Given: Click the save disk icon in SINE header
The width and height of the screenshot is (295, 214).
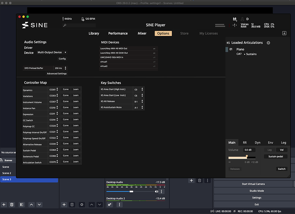Looking at the screenshot, I should point(235,19).
